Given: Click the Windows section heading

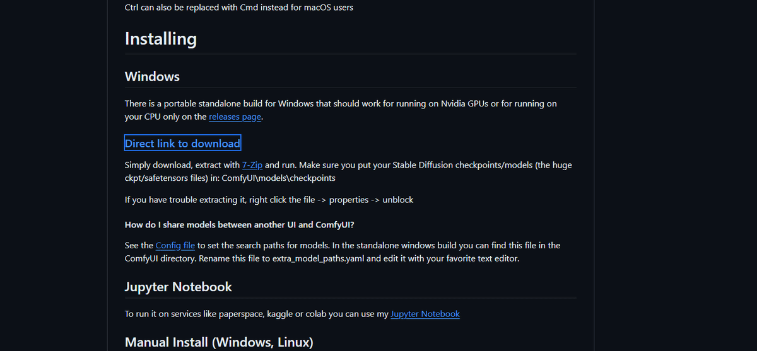Looking at the screenshot, I should point(152,77).
